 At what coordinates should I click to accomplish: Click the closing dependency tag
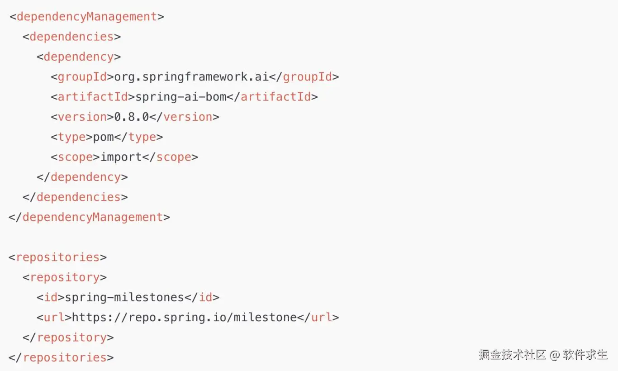point(82,177)
